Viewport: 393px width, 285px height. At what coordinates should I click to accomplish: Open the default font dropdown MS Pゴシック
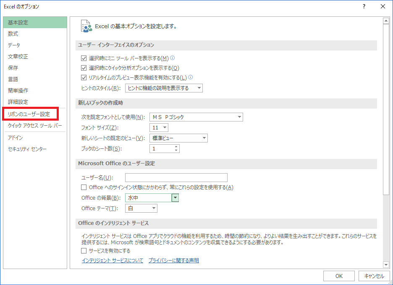tap(196, 117)
